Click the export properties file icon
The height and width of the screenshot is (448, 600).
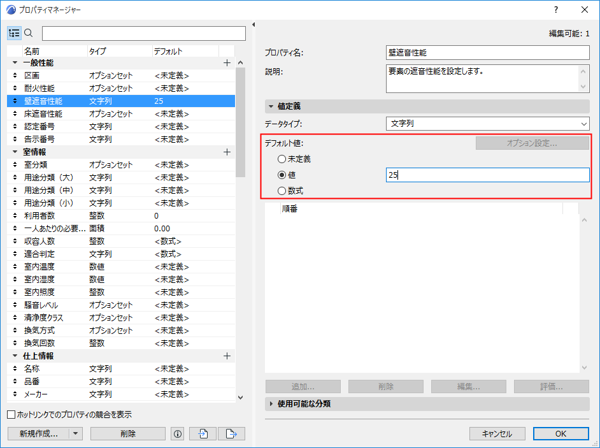click(x=231, y=433)
